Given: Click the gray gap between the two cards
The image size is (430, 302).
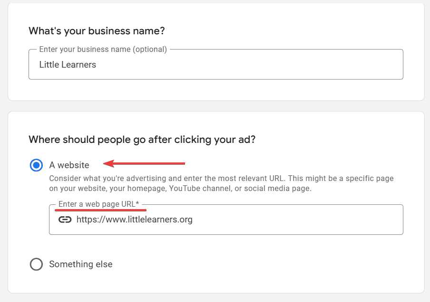Looking at the screenshot, I should click(x=215, y=106).
